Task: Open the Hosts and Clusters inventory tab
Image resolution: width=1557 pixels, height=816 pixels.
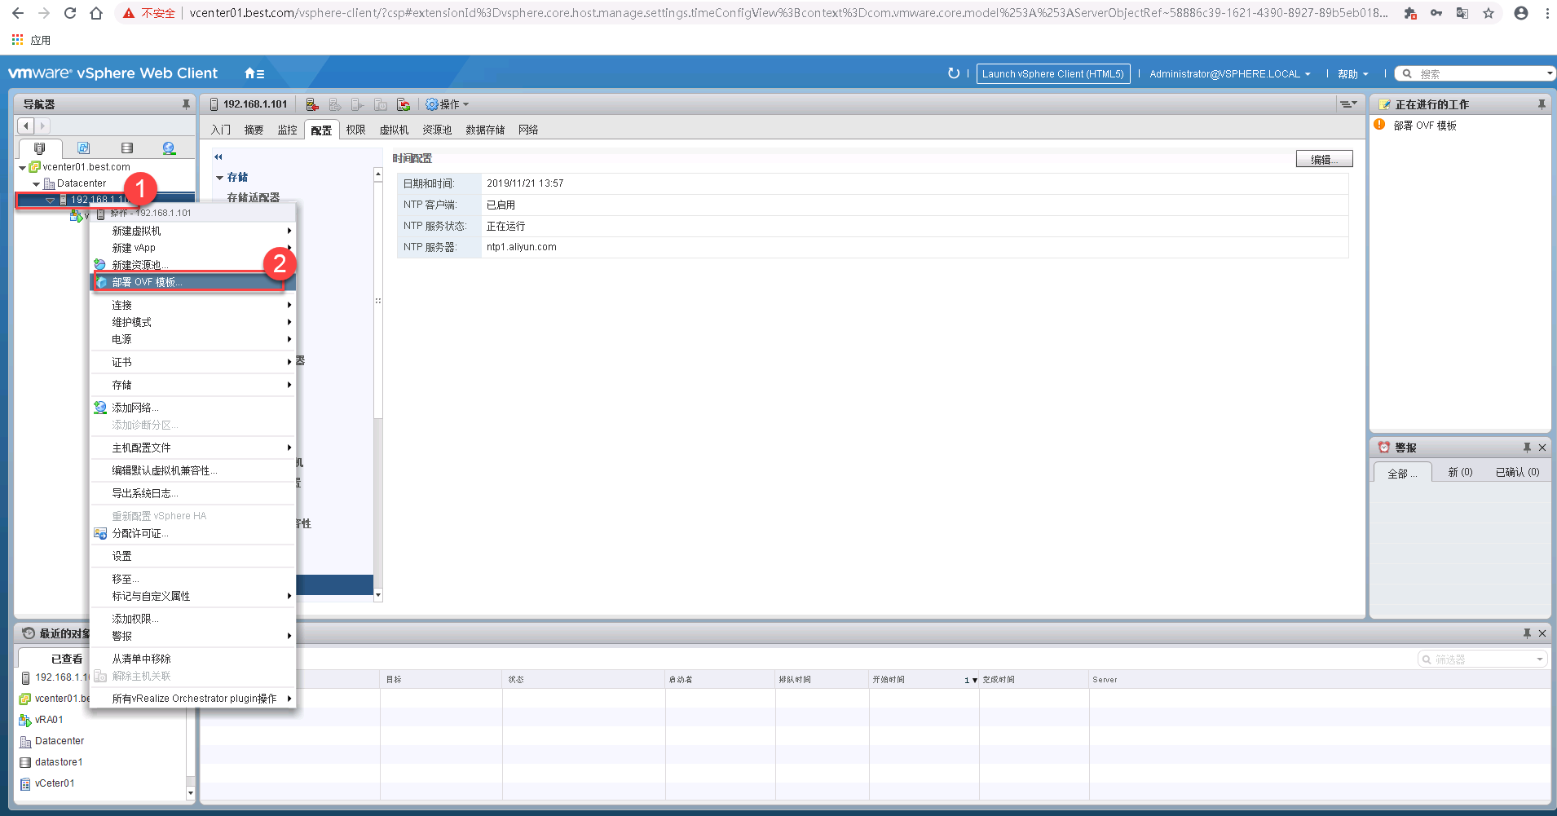Action: click(39, 148)
